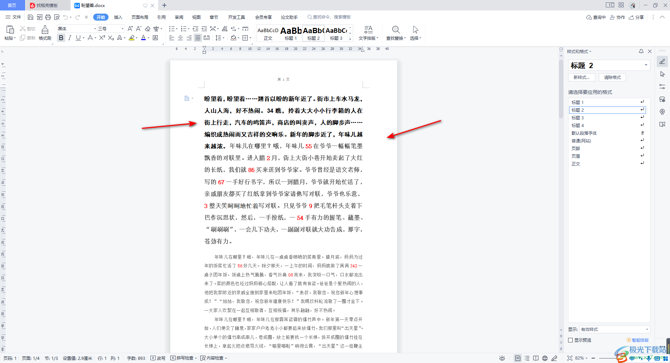Click the Print icon in quick access toolbar
The width and height of the screenshot is (670, 363).
48,17
